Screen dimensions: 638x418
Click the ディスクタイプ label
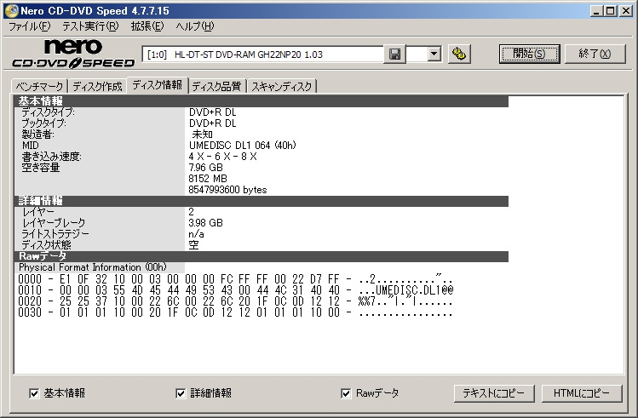(x=48, y=112)
